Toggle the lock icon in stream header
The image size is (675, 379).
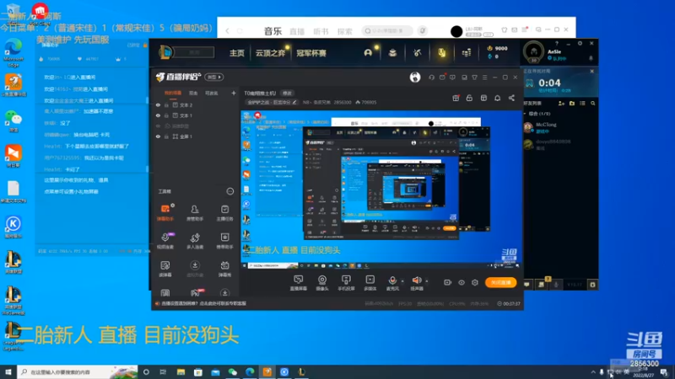pos(469,98)
